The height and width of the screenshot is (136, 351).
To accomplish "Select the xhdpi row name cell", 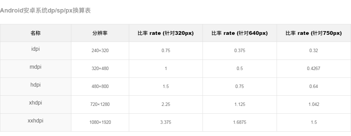I will (x=36, y=105).
